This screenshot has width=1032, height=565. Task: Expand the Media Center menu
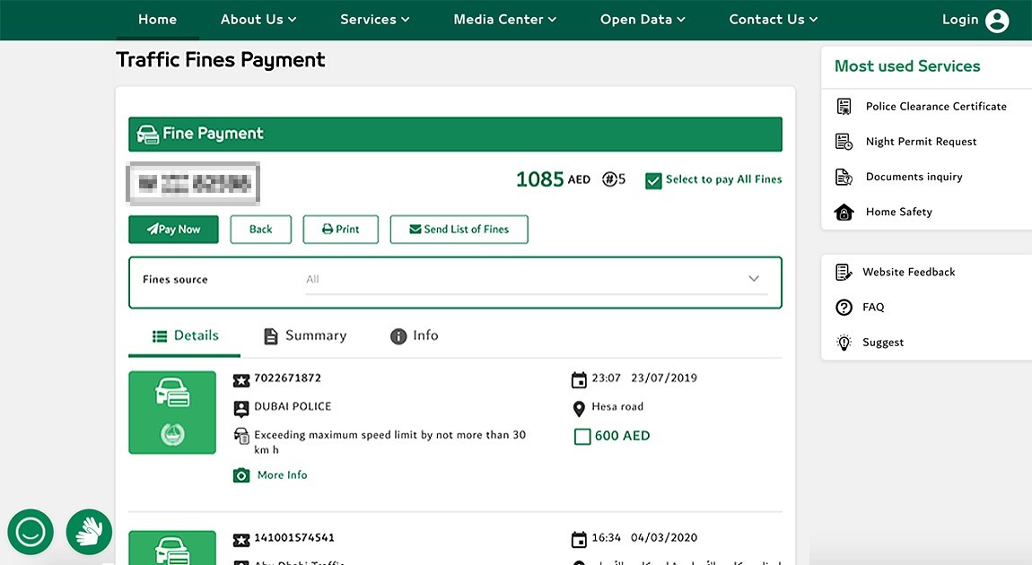[x=504, y=20]
